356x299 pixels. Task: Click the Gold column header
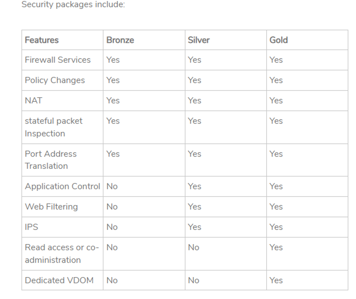pos(279,40)
